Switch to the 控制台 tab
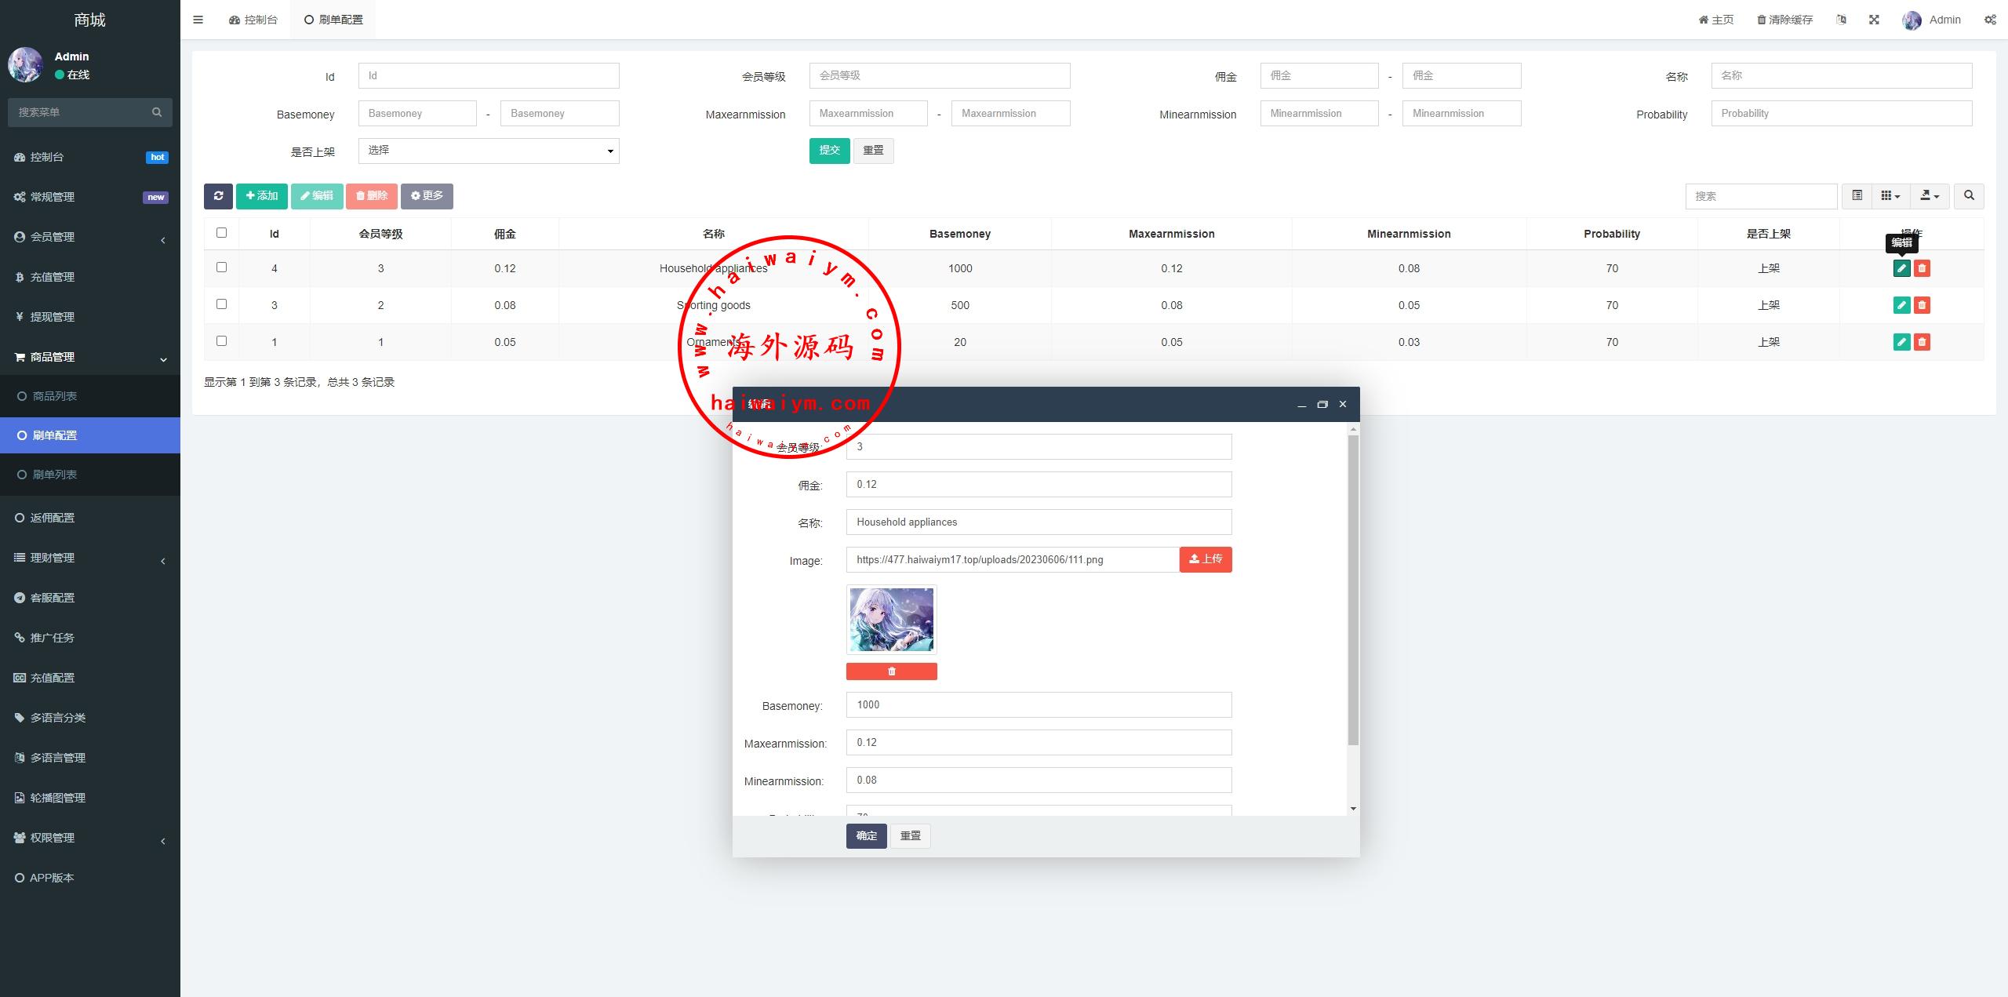Viewport: 2008px width, 997px height. click(x=253, y=20)
